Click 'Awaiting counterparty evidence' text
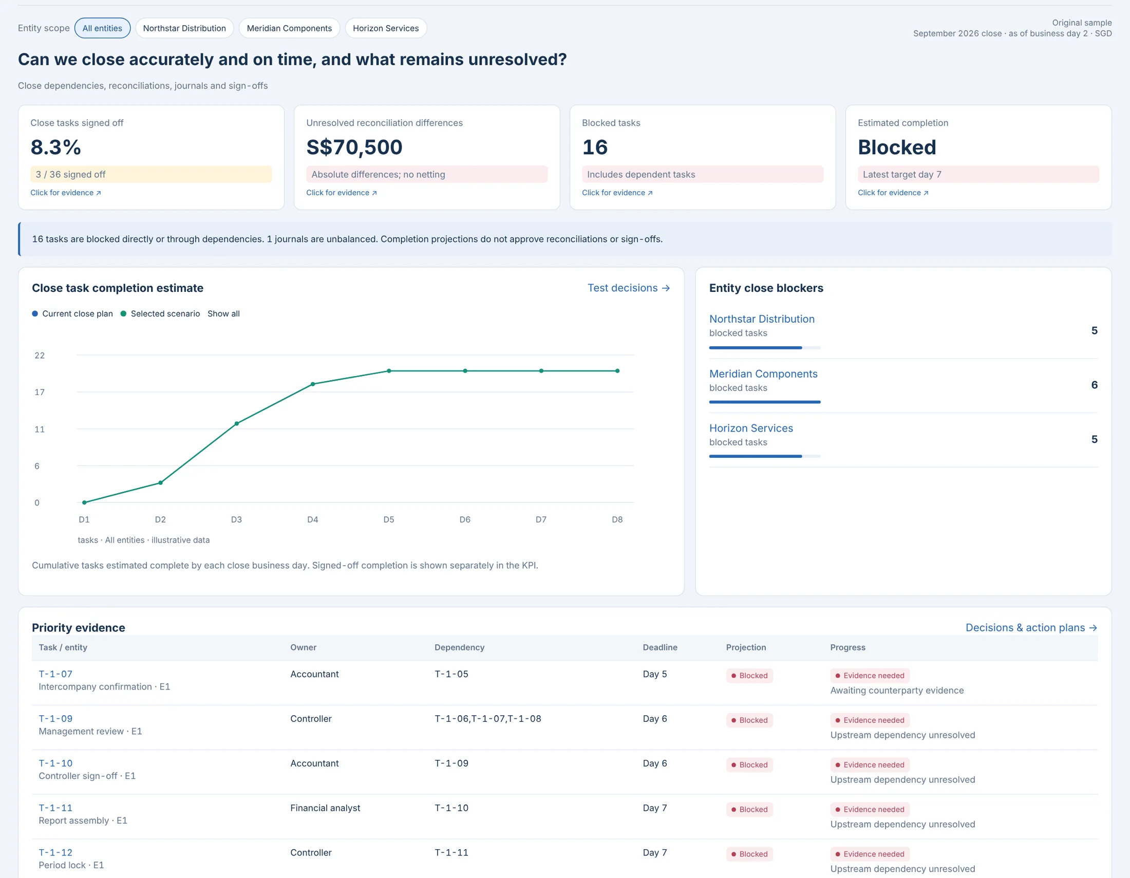The width and height of the screenshot is (1130, 878). point(897,690)
